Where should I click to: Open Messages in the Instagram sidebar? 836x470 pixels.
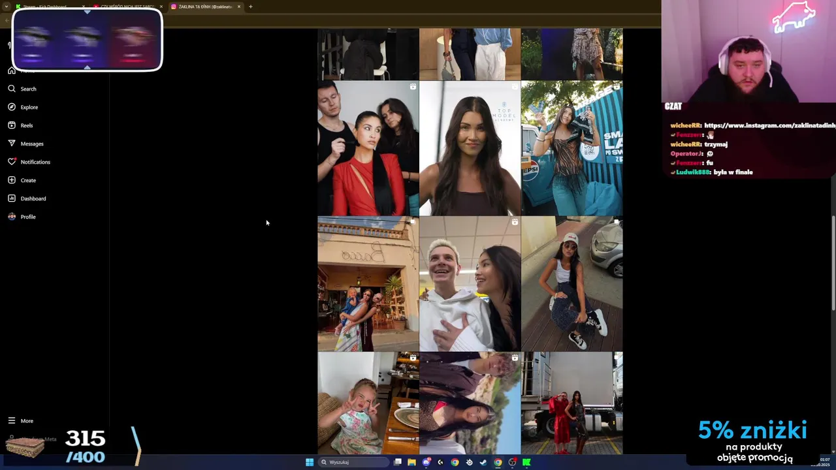(x=26, y=144)
